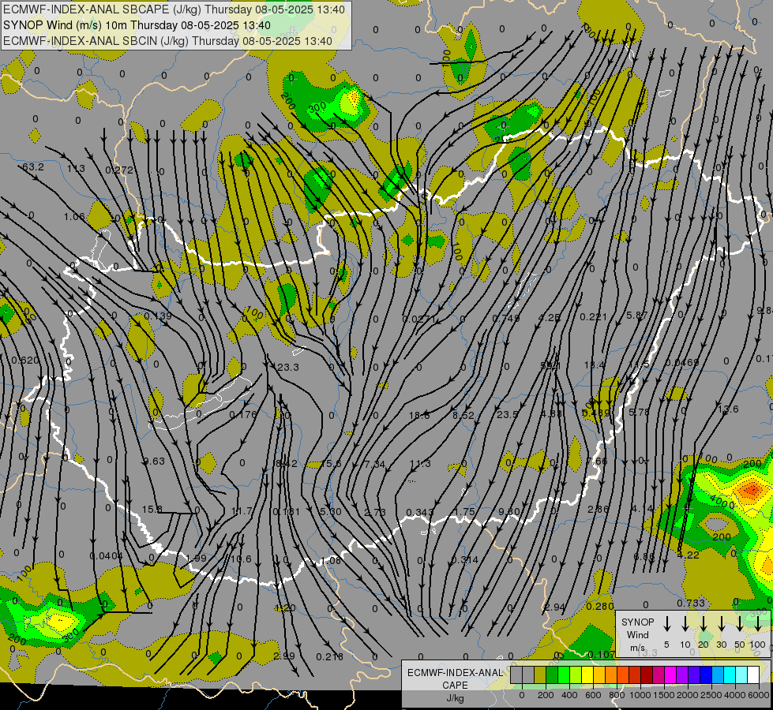The width and height of the screenshot is (773, 710).
Task: Click the 0.314 value on the map
Action: point(464,560)
